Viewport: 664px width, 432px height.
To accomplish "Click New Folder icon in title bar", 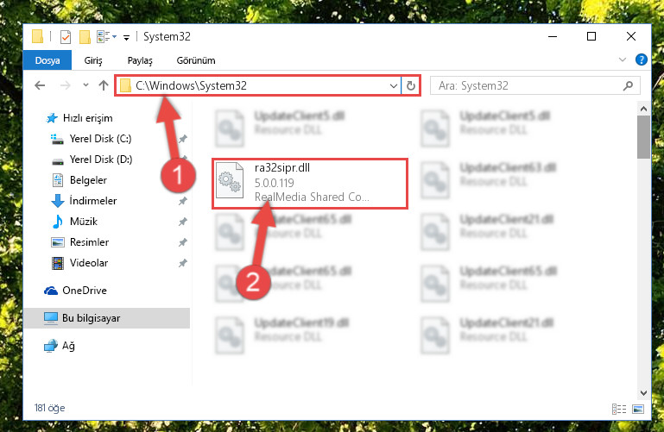I will 85,37.
